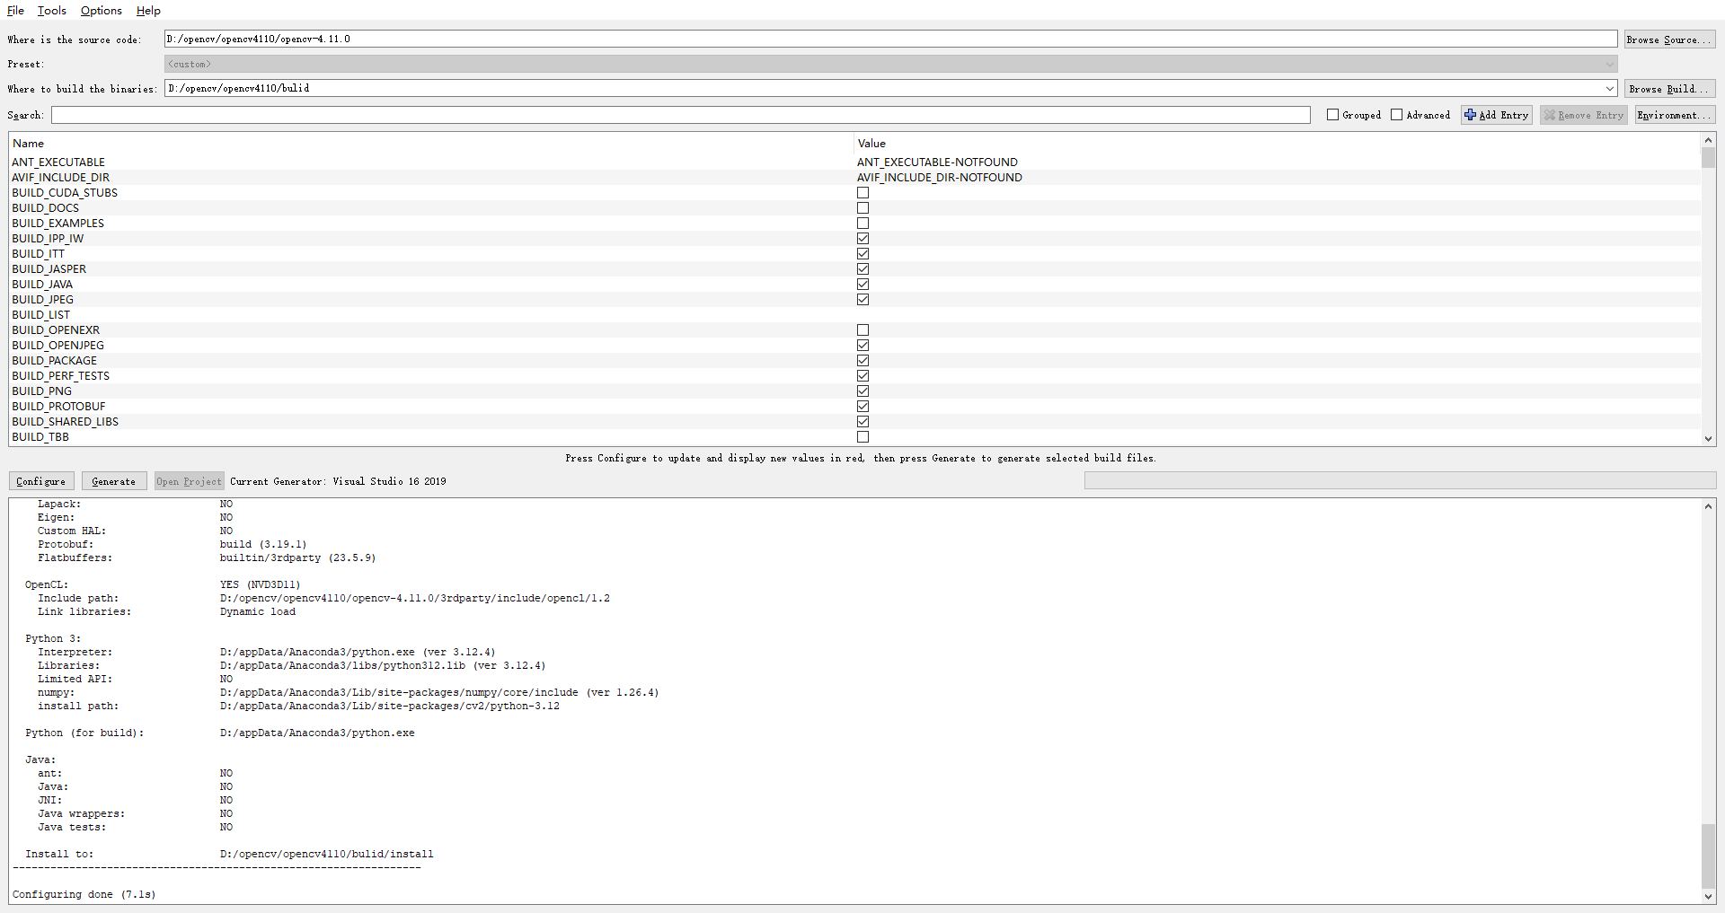Screen dimensions: 1725x913
Task: Open the File menu
Action: click(x=14, y=11)
